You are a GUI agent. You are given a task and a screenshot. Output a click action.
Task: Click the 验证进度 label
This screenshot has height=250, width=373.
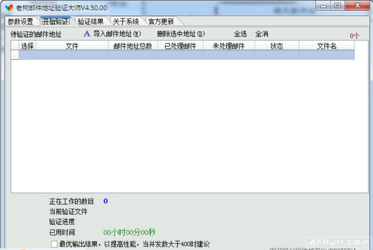[x=62, y=222]
